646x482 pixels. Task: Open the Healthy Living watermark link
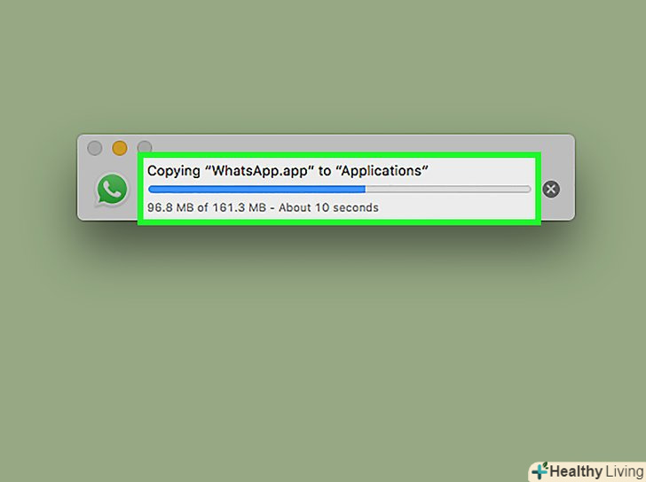[x=587, y=471]
